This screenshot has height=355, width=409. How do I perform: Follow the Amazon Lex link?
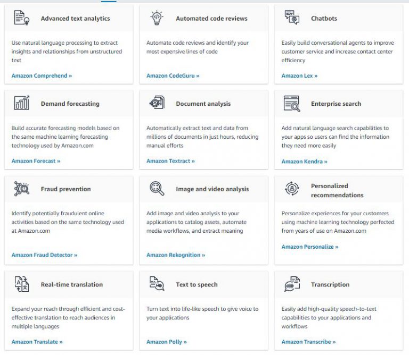pos(299,76)
